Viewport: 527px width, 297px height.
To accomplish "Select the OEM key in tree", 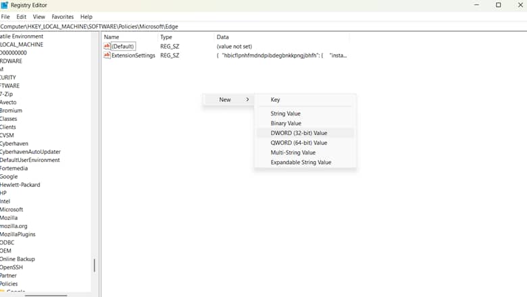I will pyautogui.click(x=5, y=250).
